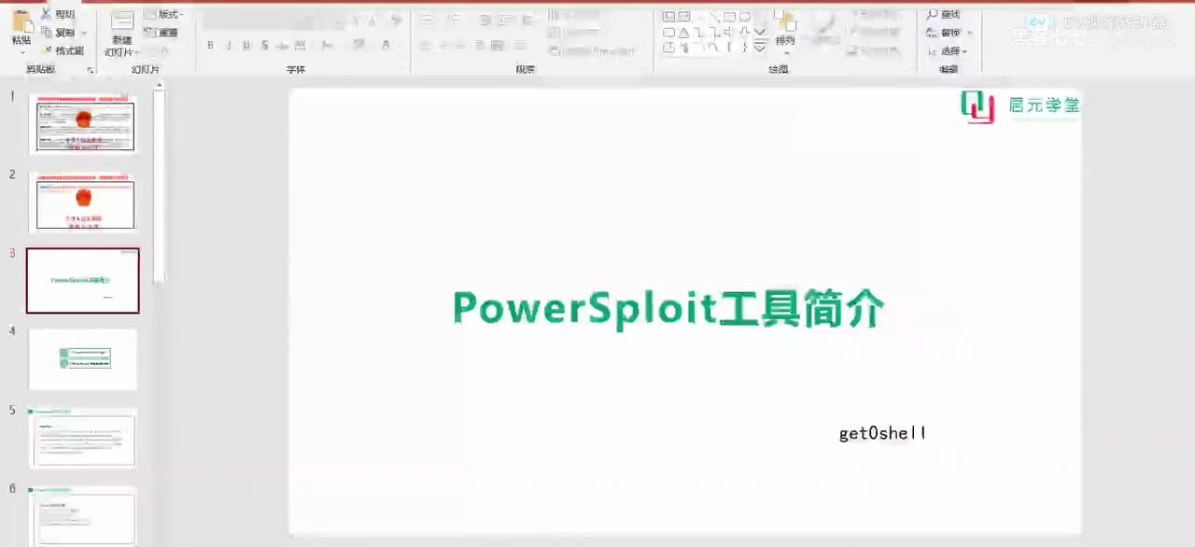1195x547 pixels.
Task: Open the Select (选择) dropdown
Action: (x=947, y=50)
